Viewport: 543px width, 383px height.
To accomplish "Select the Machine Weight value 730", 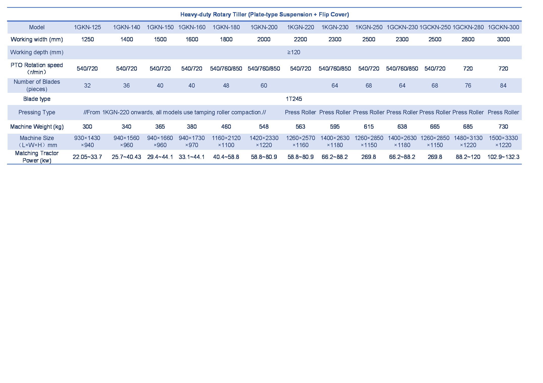I will pos(503,127).
